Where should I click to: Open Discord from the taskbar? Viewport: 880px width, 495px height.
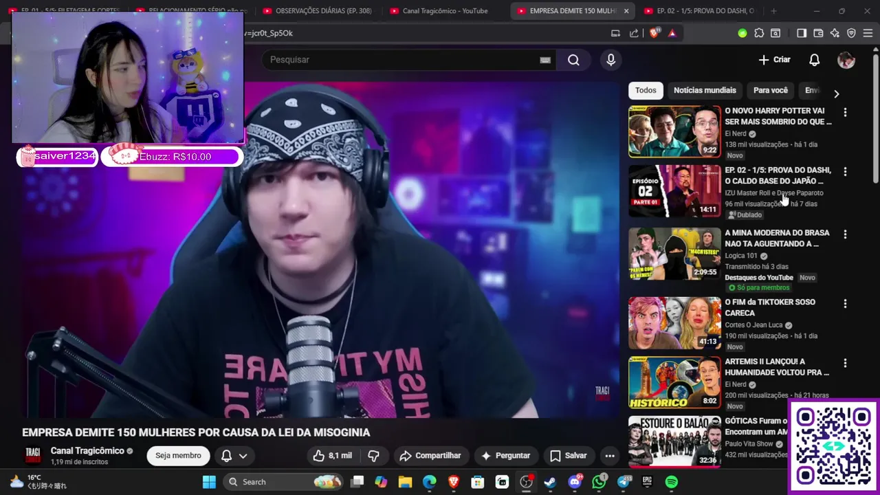(x=575, y=482)
